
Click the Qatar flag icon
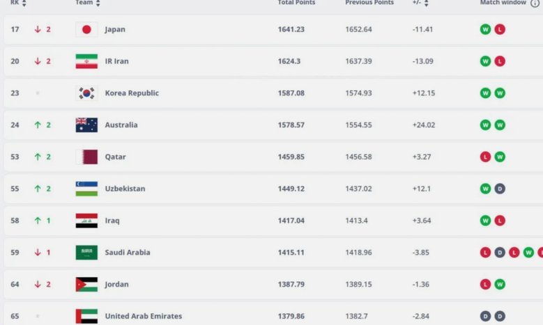[x=86, y=157]
